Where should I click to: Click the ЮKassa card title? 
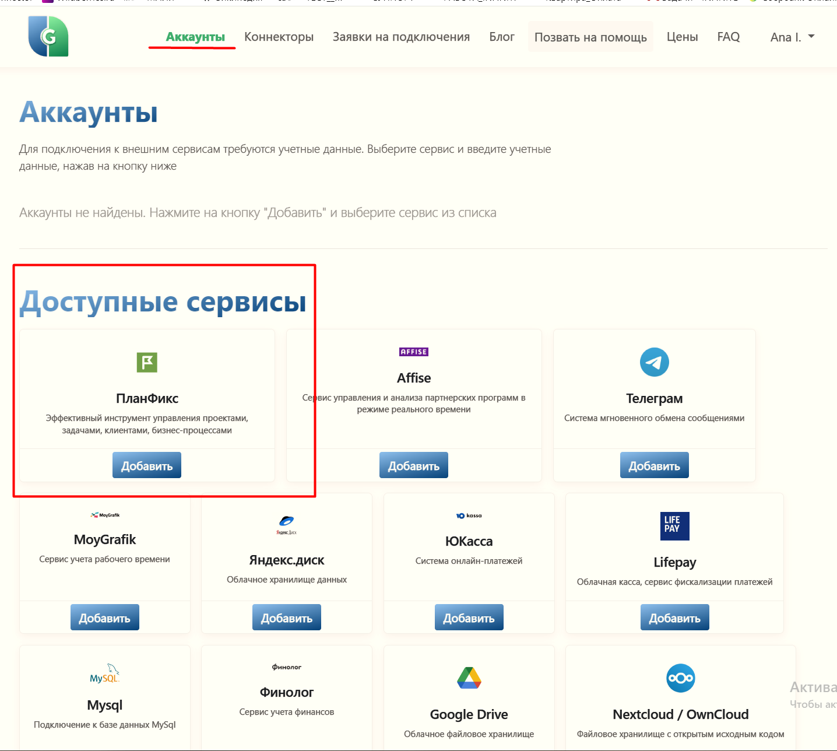tap(469, 541)
